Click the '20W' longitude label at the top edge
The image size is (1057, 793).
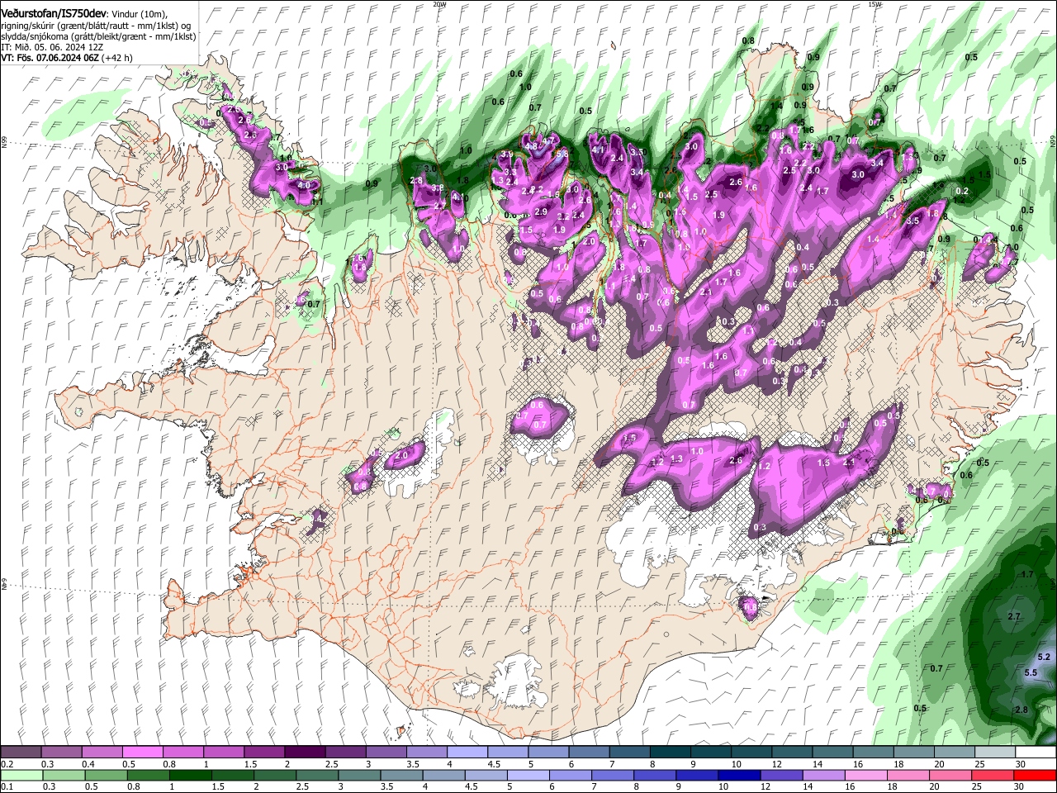pos(439,4)
